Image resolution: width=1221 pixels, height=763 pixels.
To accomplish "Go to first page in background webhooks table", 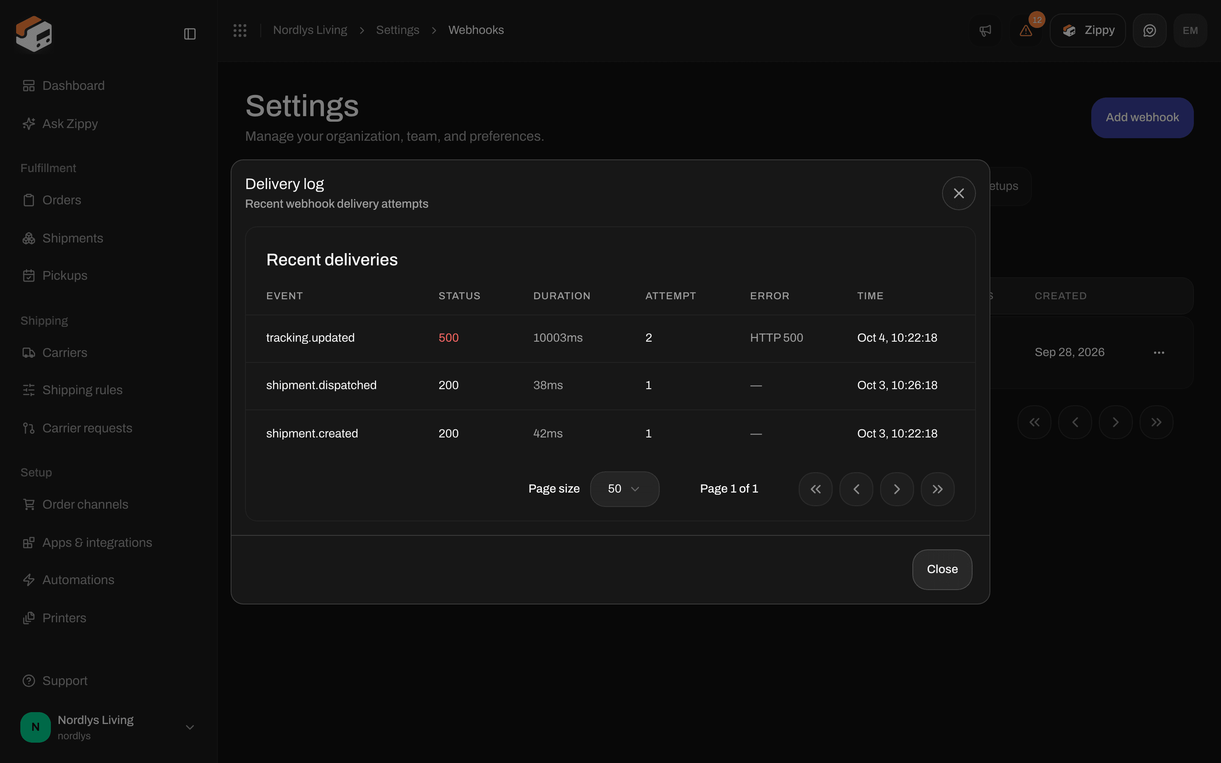I will coord(1034,422).
